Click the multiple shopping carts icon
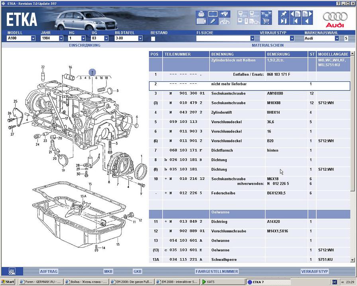This screenshot has width=357, height=286. [x=266, y=14]
